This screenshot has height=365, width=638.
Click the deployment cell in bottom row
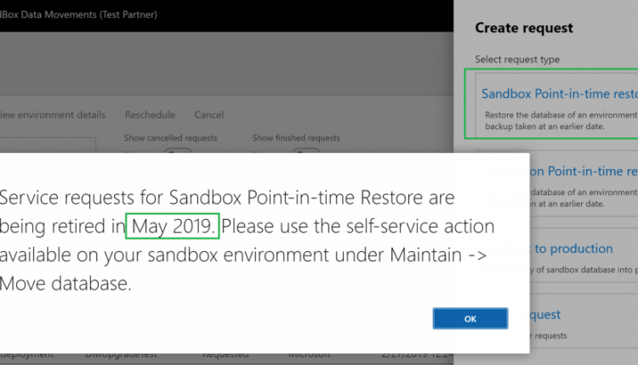point(26,355)
